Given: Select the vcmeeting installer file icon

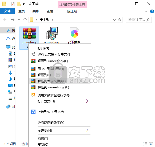Looking at the screenshot, I should pyautogui.click(x=51, y=33).
